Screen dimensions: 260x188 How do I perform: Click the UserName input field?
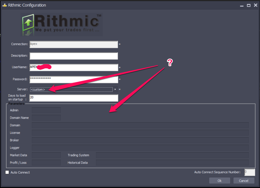point(74,68)
